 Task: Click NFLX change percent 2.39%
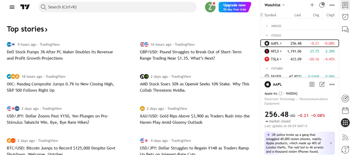tap(330, 51)
